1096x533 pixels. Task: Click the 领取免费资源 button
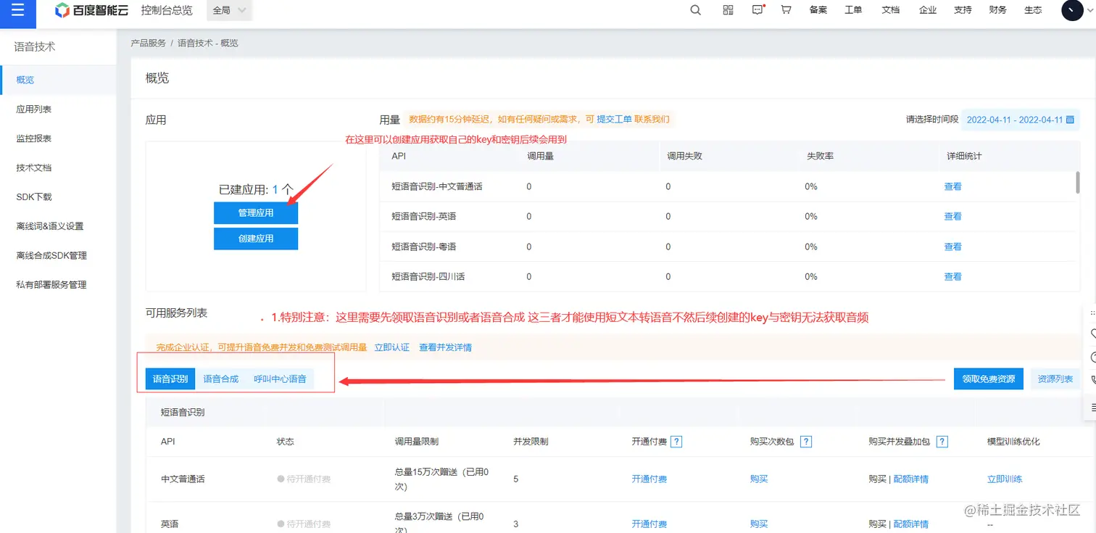(989, 379)
